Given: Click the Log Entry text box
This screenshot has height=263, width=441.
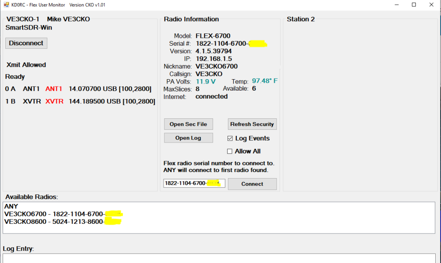Looking at the screenshot, I should coord(219,258).
